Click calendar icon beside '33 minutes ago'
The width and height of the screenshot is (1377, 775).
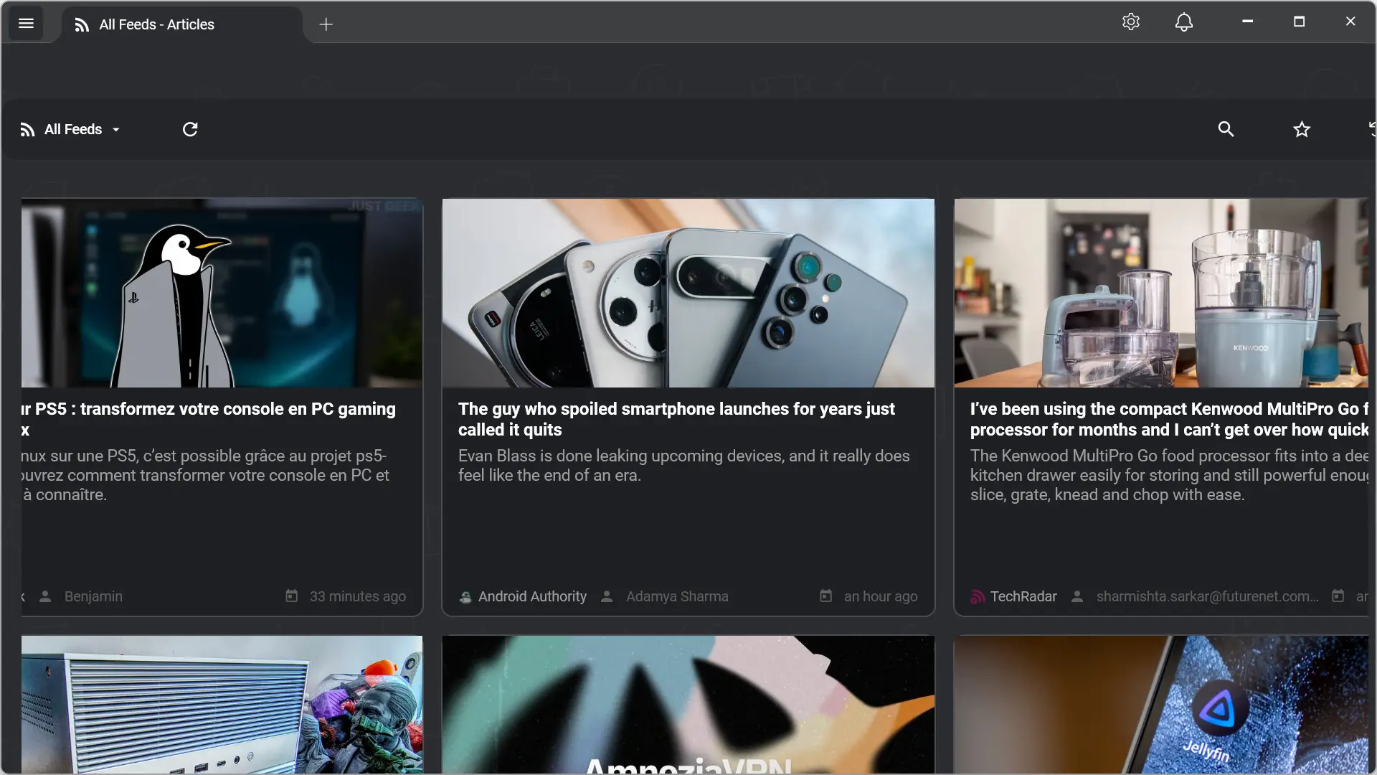292,596
